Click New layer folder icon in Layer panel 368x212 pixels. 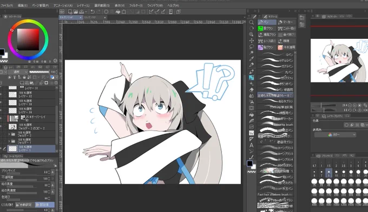pyautogui.click(x=32, y=83)
